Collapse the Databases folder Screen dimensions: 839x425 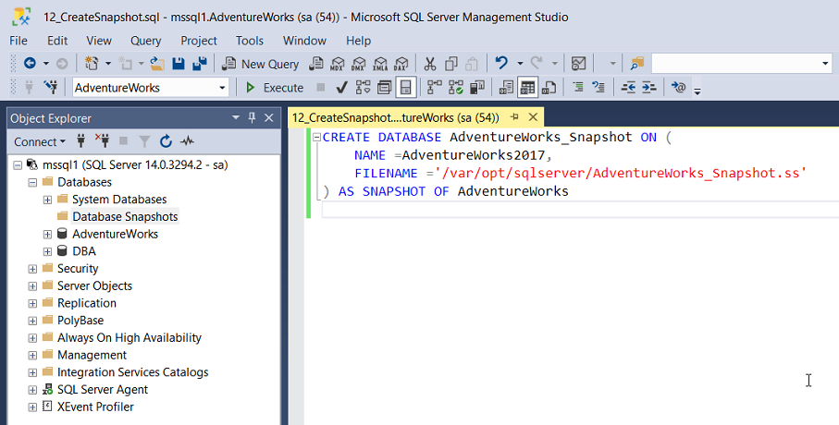pos(32,182)
